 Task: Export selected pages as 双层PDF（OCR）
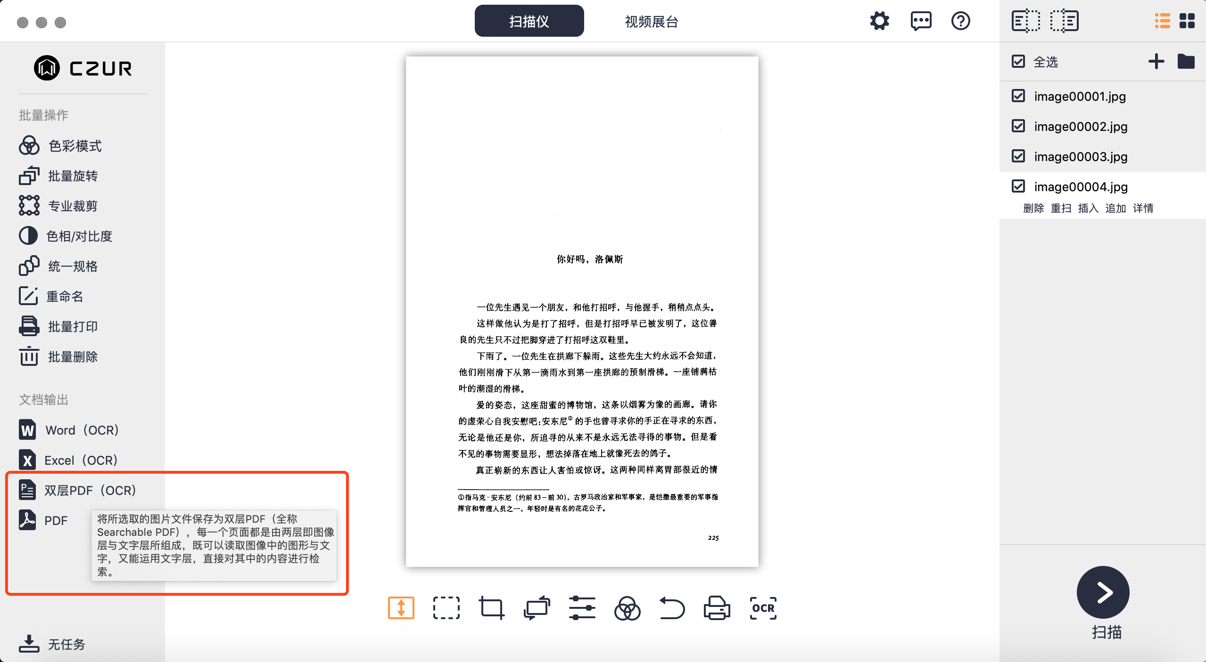coord(90,490)
